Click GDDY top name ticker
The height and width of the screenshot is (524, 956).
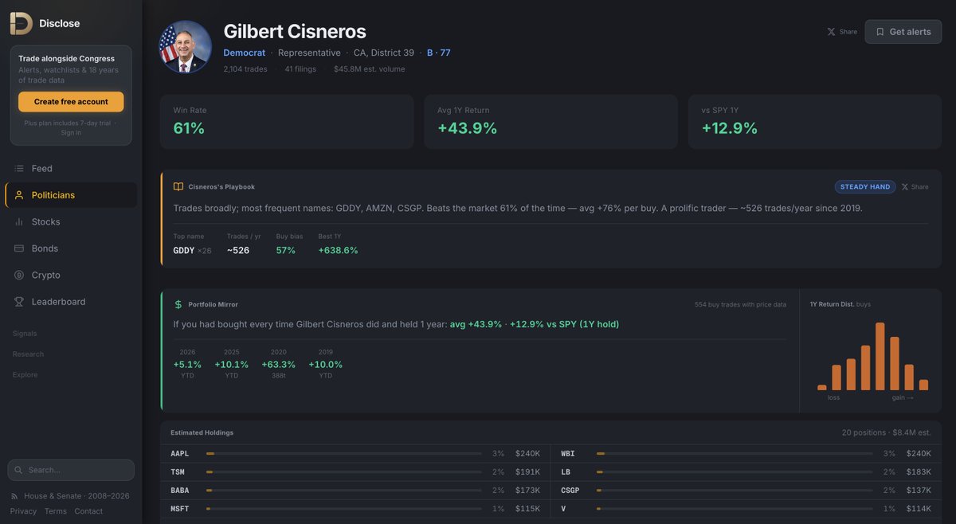click(184, 250)
